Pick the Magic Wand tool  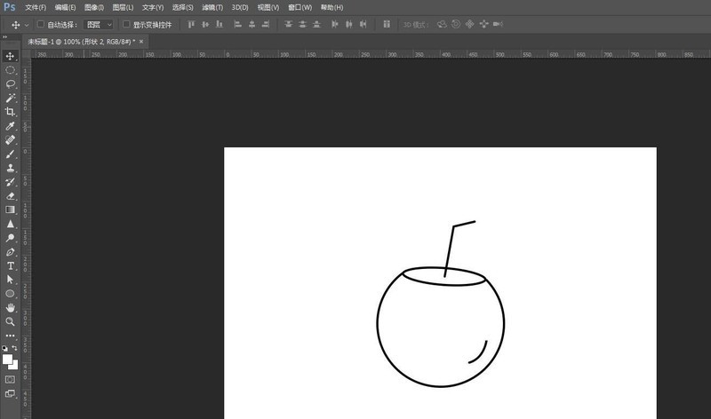point(11,98)
